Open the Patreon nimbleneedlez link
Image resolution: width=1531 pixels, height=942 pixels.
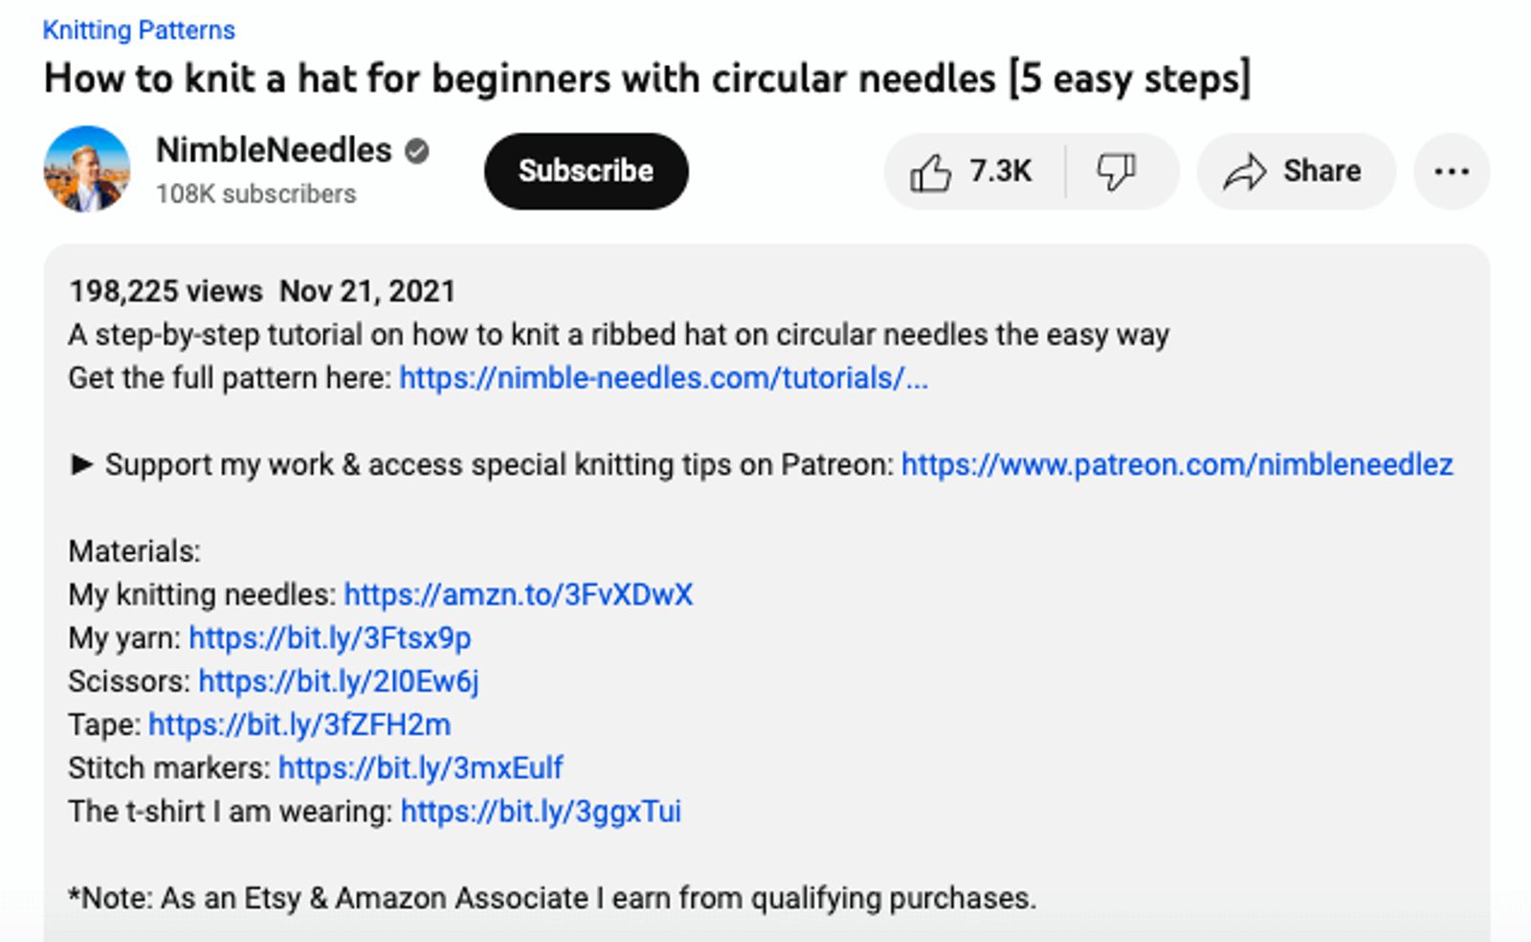tap(1177, 464)
